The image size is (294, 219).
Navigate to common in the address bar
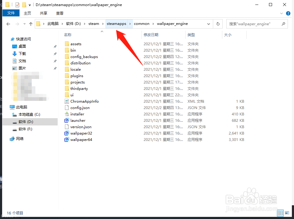coord(142,24)
